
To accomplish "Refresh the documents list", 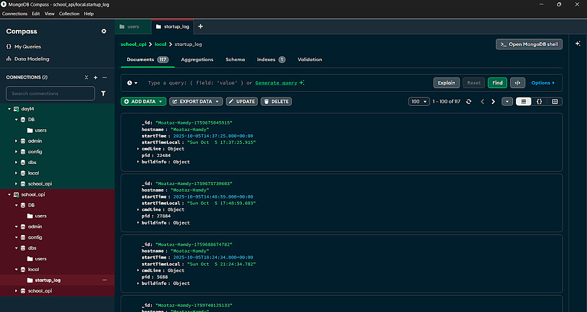I will (468, 102).
